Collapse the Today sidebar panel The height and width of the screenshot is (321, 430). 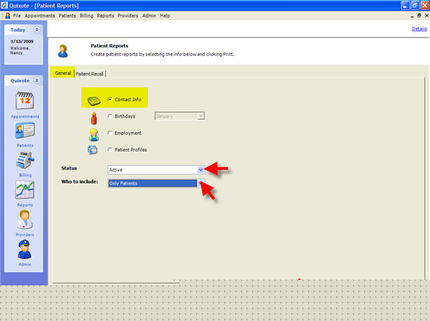coord(36,29)
